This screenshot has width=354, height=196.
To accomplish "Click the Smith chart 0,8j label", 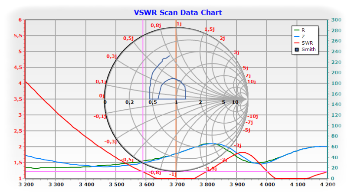I will click(156, 25).
